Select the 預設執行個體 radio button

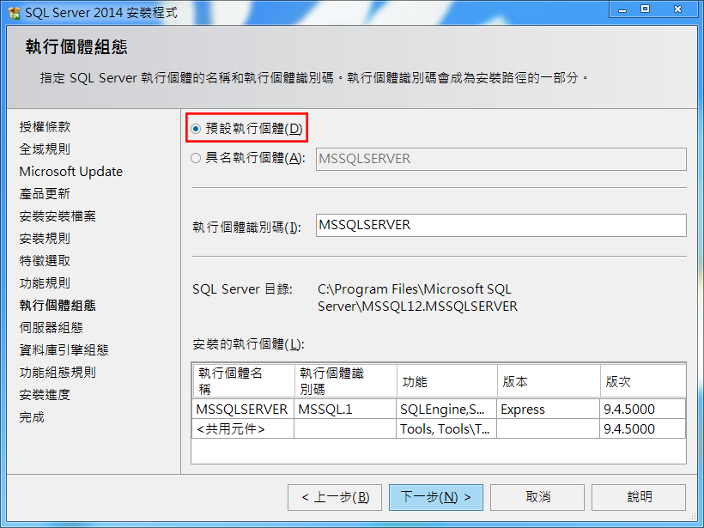click(197, 129)
